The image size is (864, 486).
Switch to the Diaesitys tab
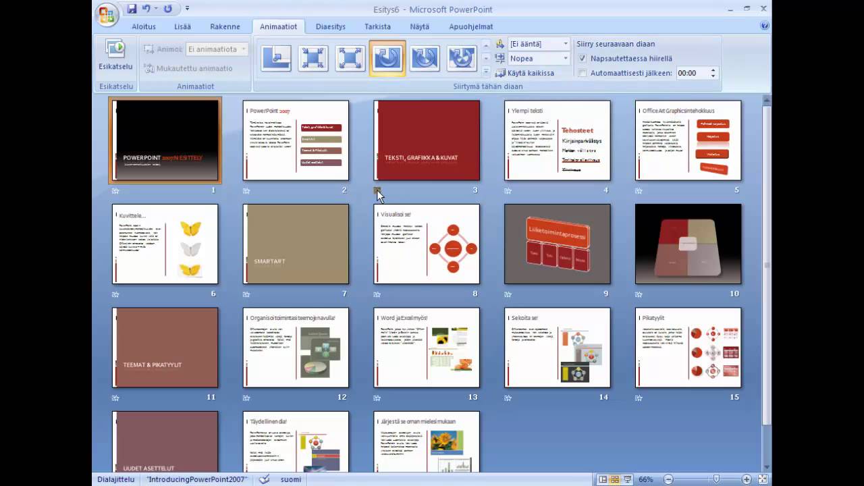point(331,26)
